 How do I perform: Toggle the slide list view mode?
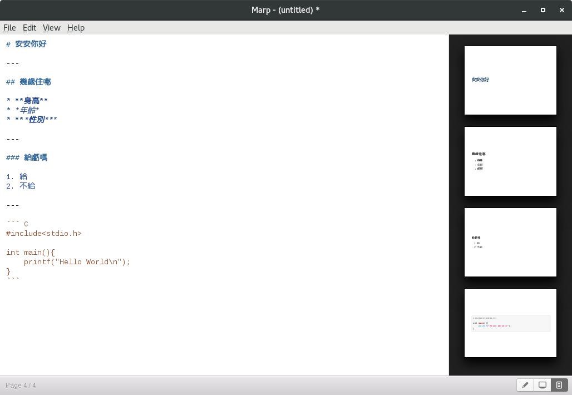(559, 385)
